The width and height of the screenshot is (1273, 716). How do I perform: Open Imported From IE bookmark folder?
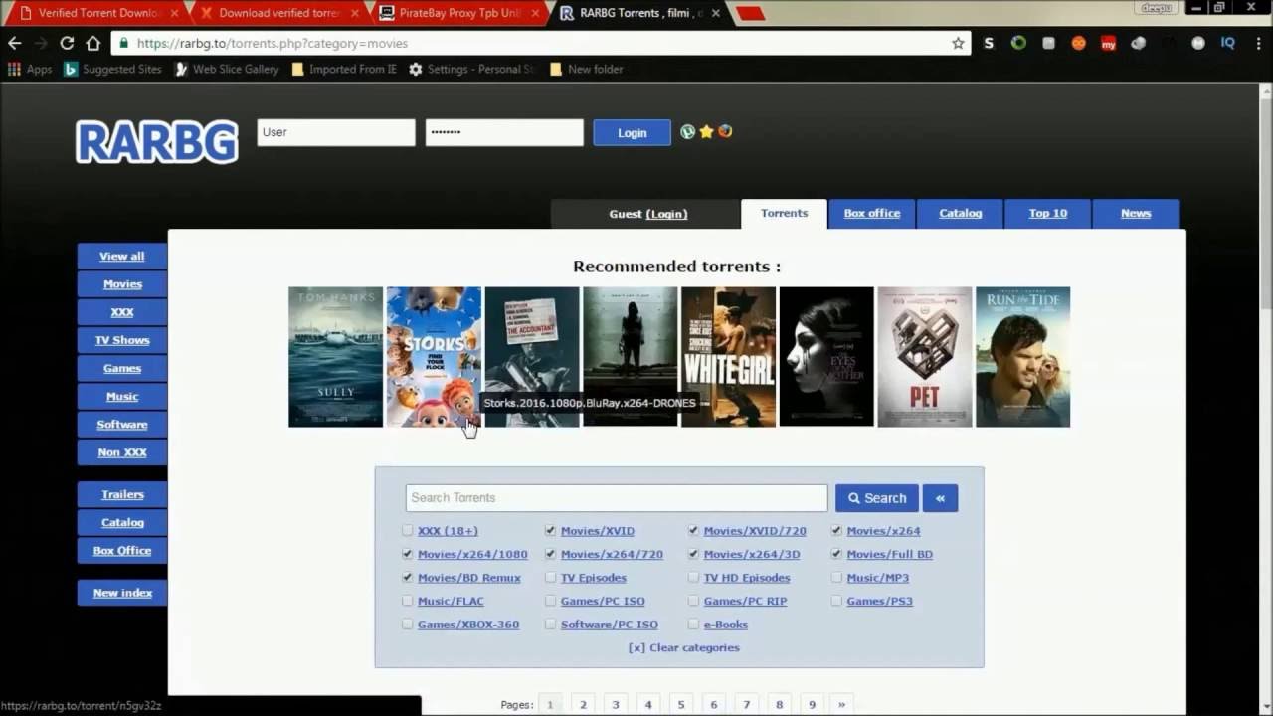coord(344,69)
